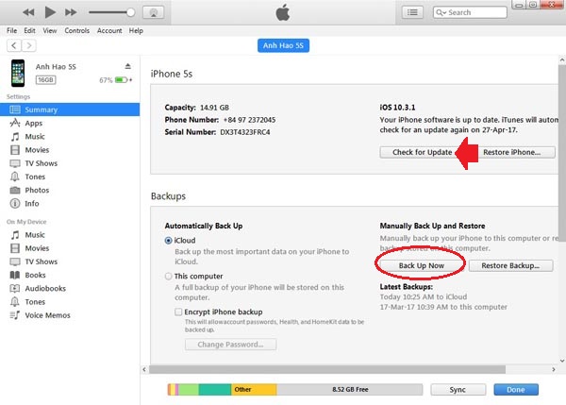Open the search magnifier dropdown
The height and width of the screenshot is (405, 566).
click(x=441, y=12)
